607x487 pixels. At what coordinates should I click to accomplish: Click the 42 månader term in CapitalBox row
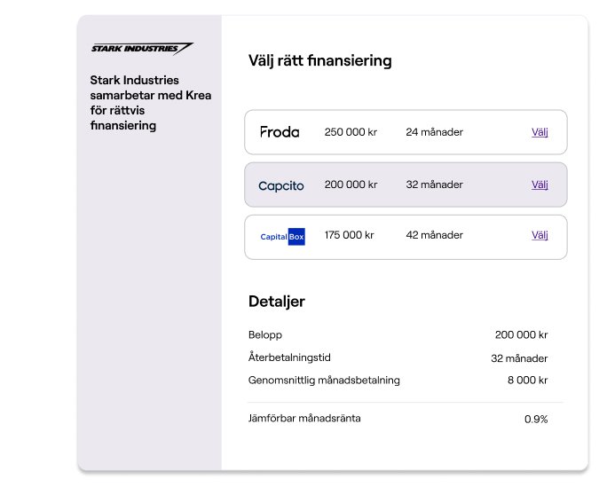(434, 235)
